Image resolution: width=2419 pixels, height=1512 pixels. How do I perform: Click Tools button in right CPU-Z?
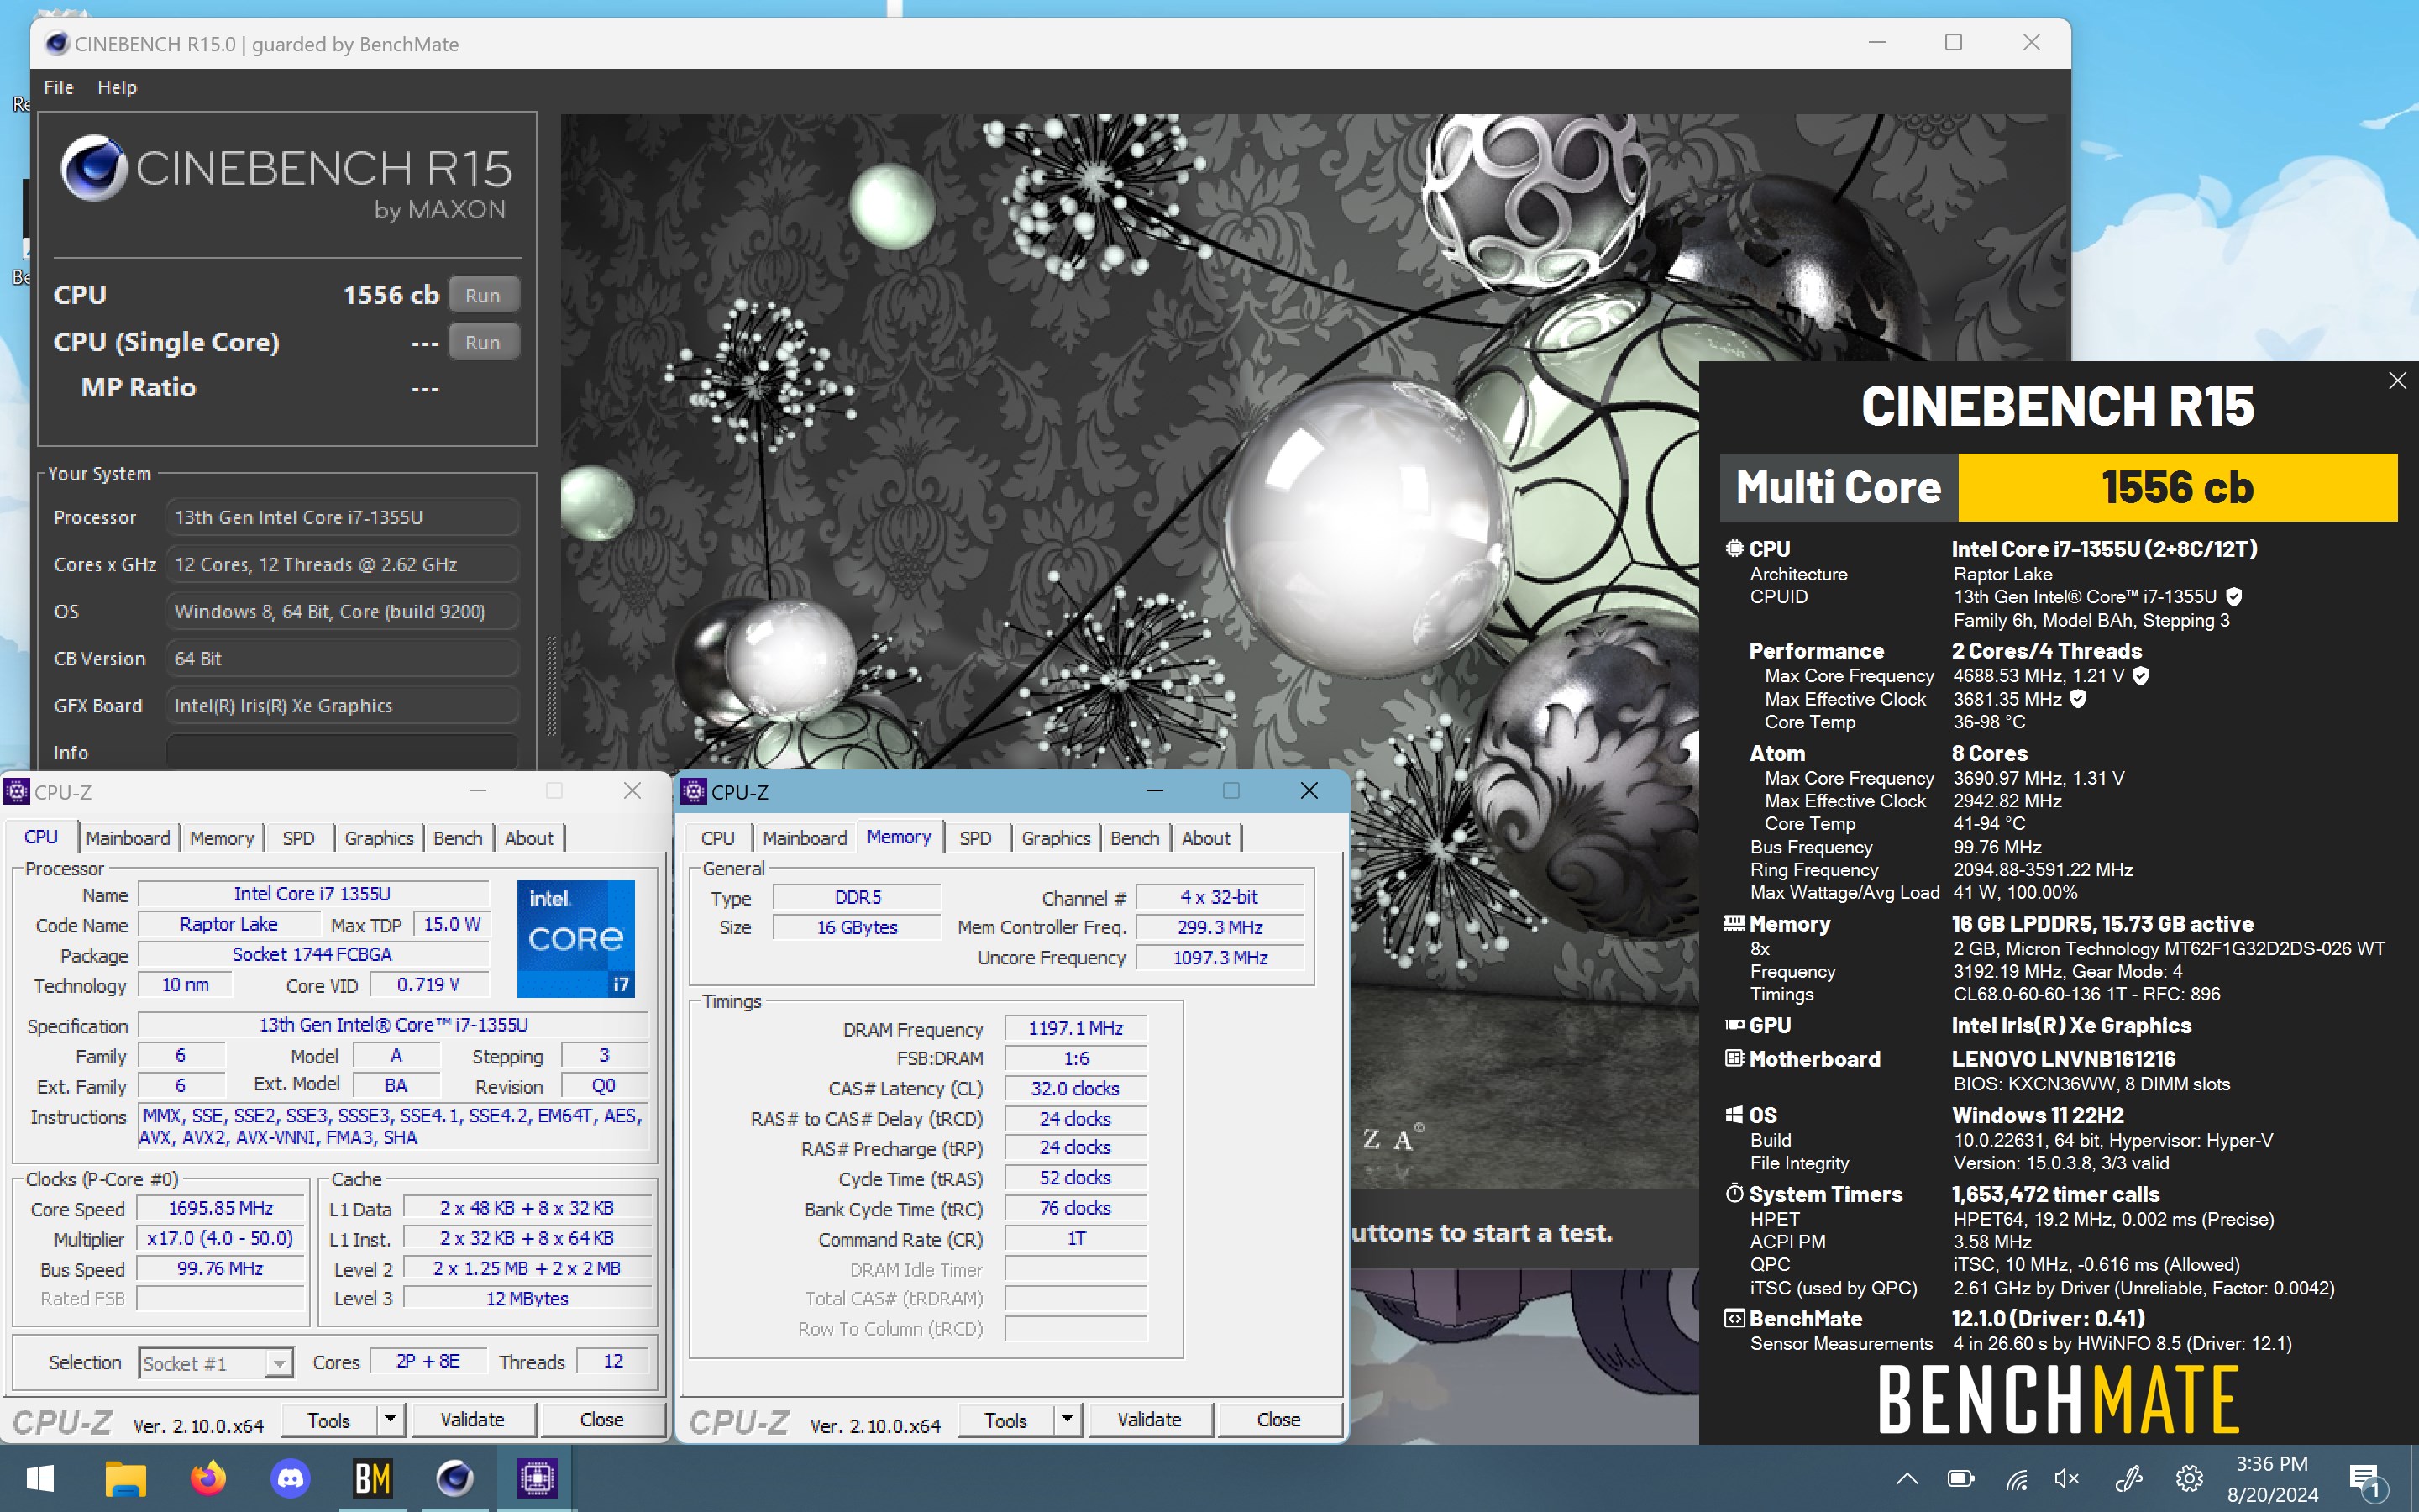point(1005,1420)
